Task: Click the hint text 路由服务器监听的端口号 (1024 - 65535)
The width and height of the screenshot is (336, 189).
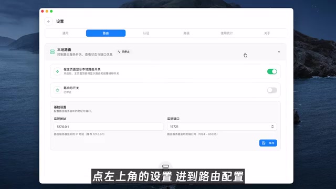Action: point(193,134)
